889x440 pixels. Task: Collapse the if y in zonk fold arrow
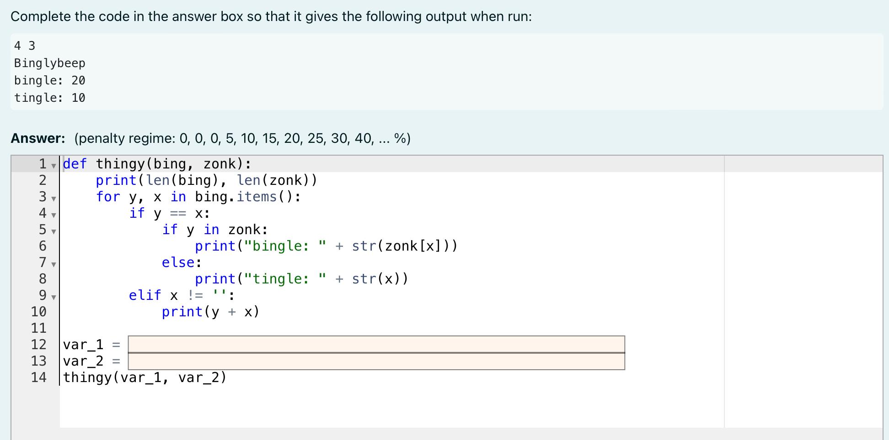(x=54, y=232)
